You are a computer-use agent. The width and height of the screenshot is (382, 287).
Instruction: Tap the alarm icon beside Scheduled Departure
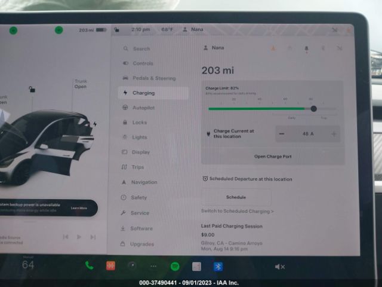(x=205, y=179)
